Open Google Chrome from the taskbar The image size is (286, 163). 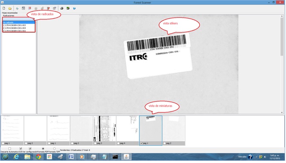[38, 157]
